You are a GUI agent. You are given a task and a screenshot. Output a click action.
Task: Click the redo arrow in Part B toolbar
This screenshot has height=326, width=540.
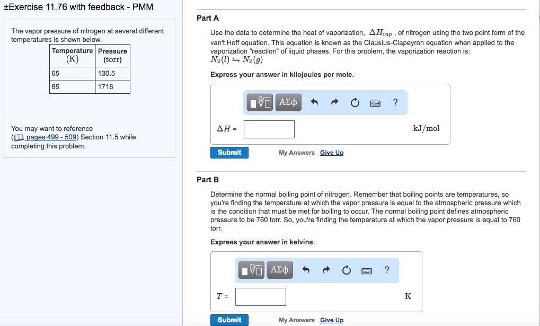(326, 270)
